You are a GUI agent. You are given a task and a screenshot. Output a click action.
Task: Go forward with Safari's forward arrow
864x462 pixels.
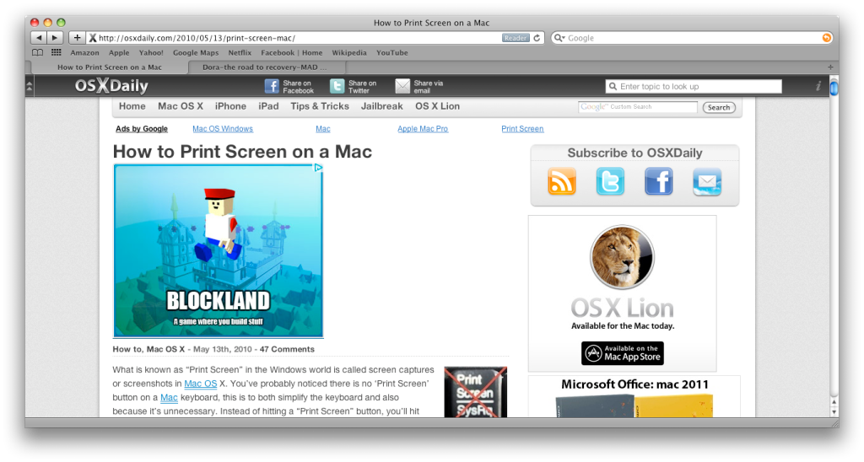(55, 38)
